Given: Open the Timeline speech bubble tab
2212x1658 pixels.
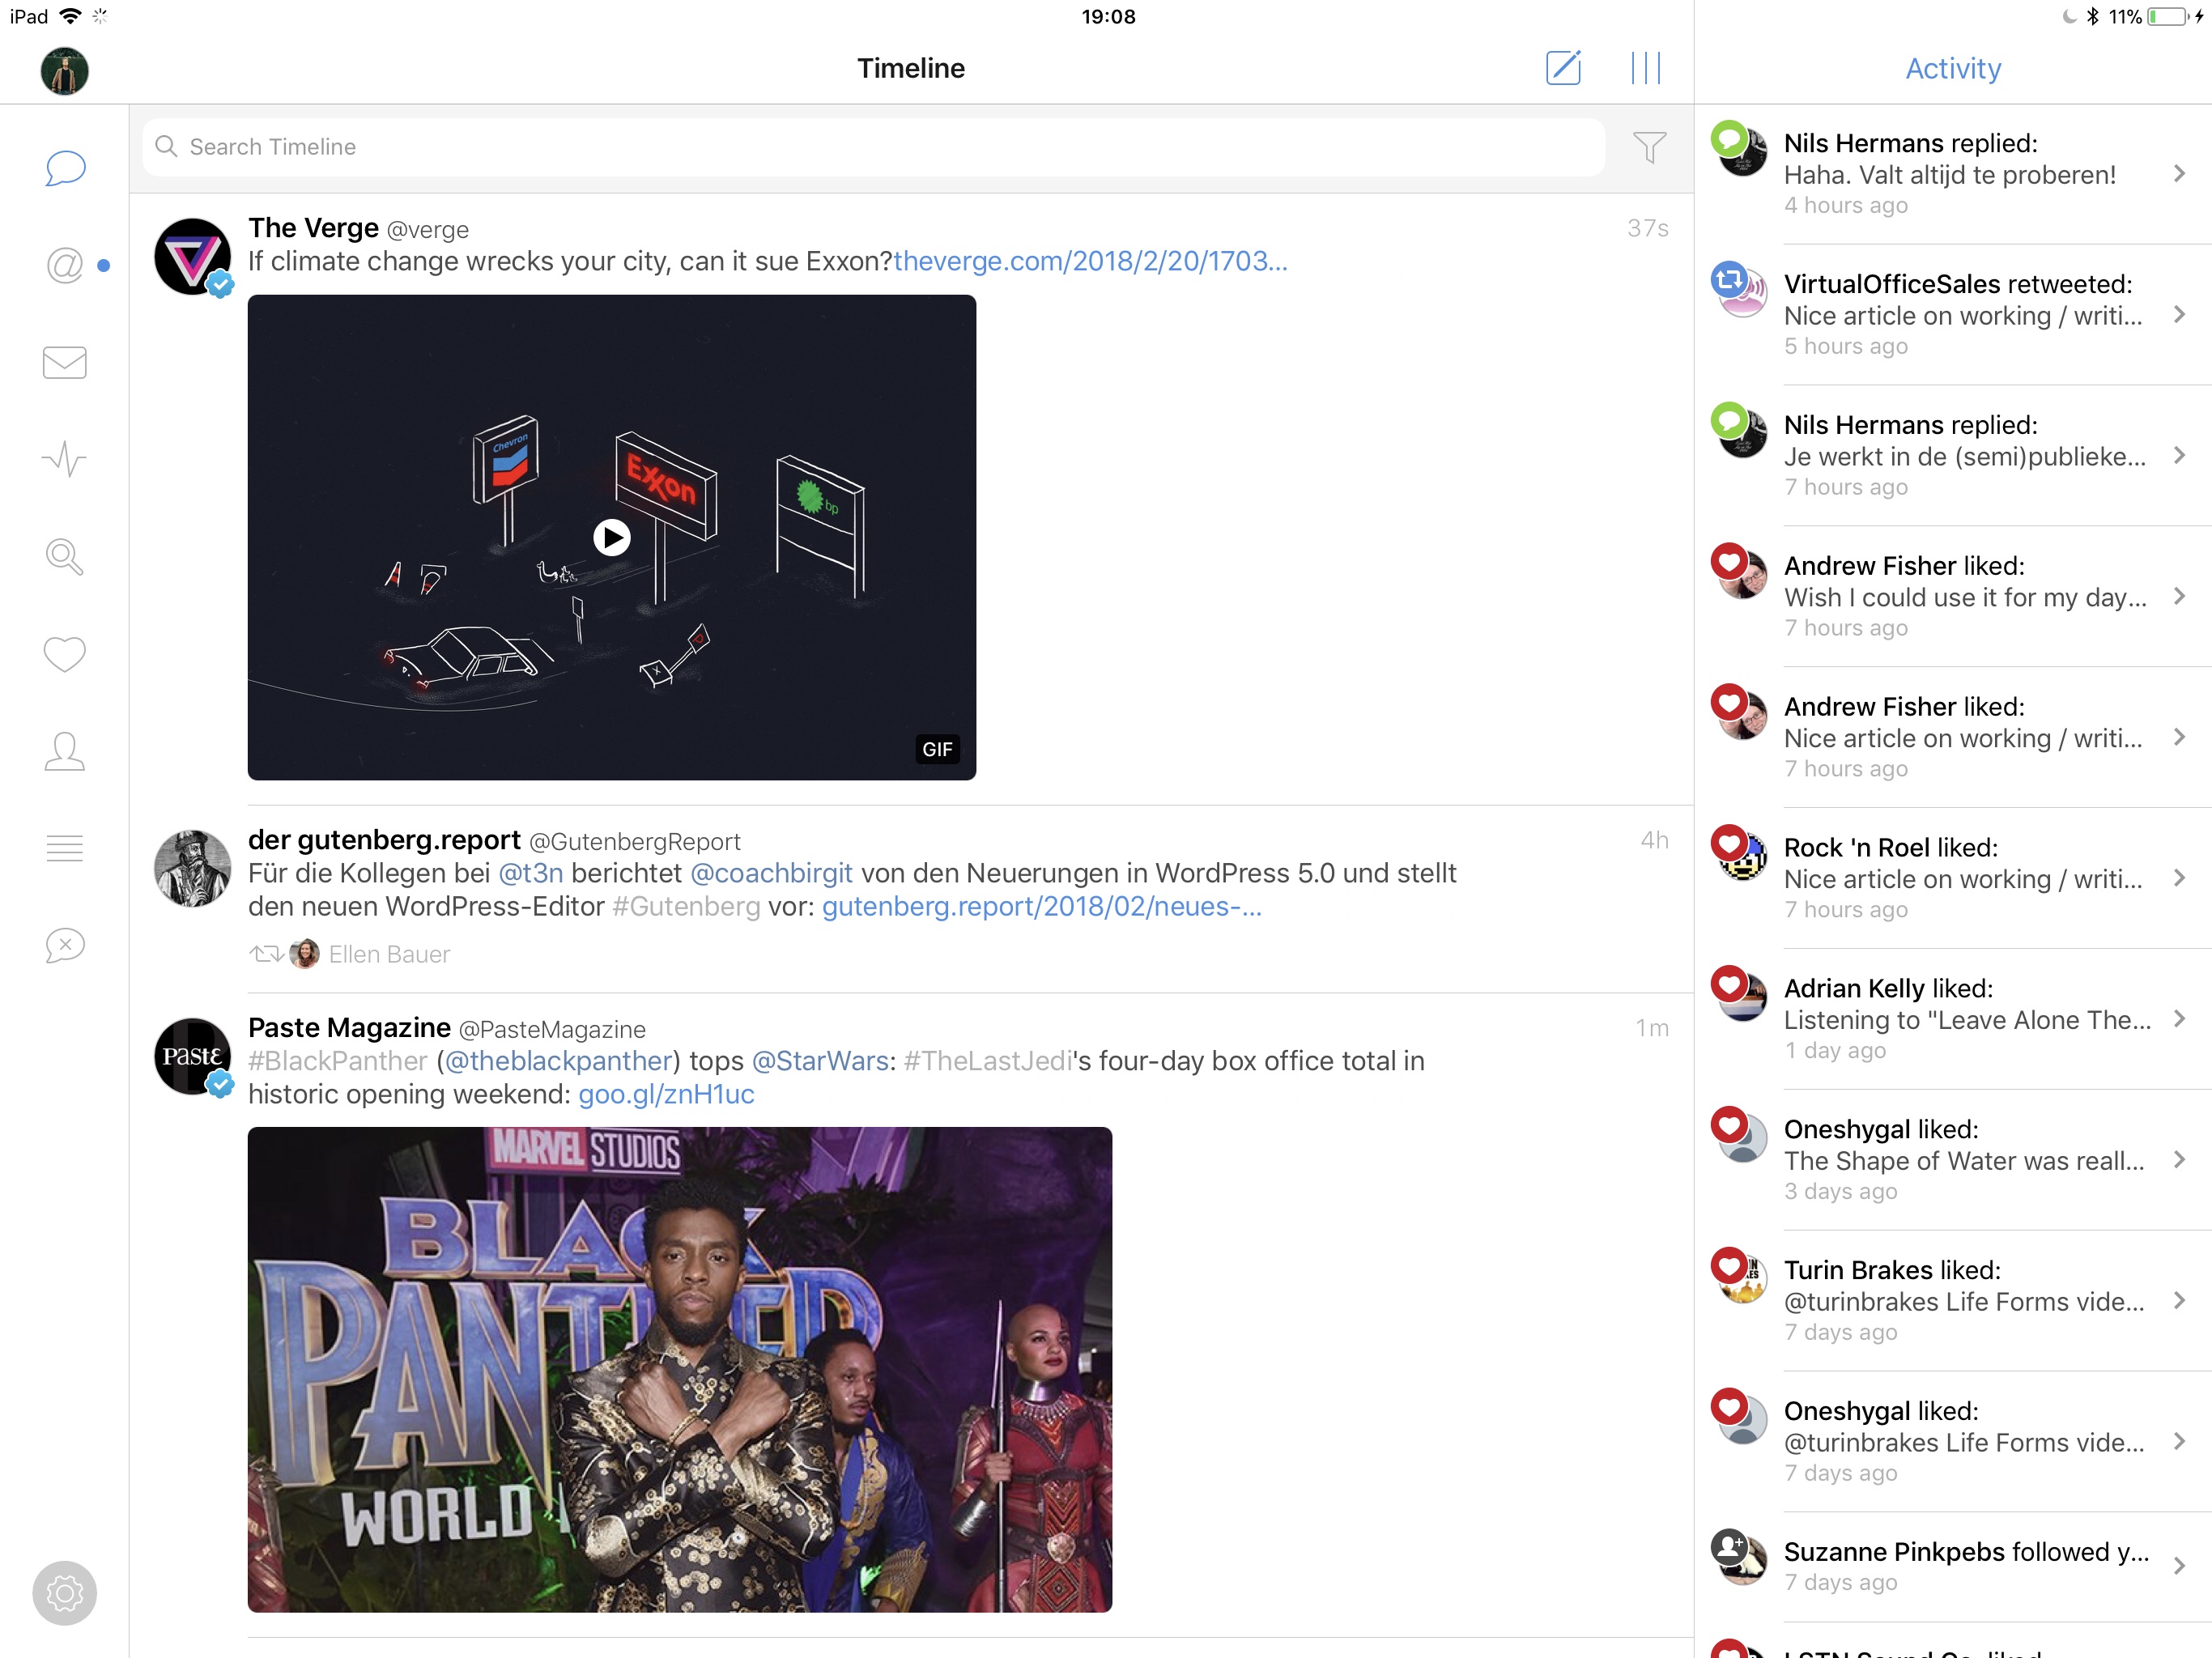Looking at the screenshot, I should [65, 168].
